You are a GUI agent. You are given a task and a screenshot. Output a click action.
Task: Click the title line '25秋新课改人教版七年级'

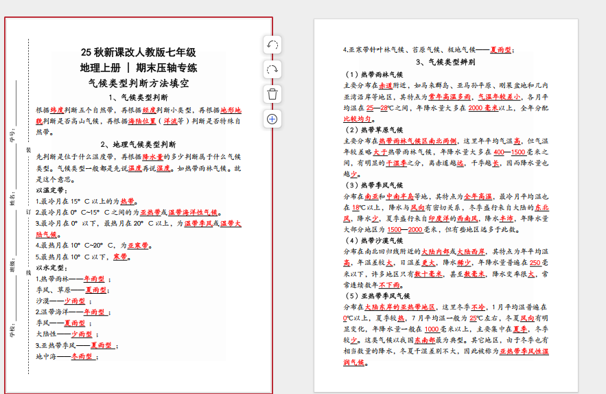[138, 53]
